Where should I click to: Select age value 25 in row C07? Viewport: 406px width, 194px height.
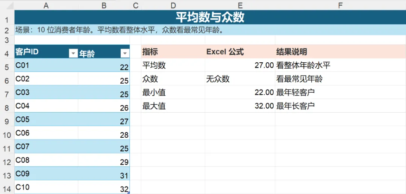tap(104, 146)
